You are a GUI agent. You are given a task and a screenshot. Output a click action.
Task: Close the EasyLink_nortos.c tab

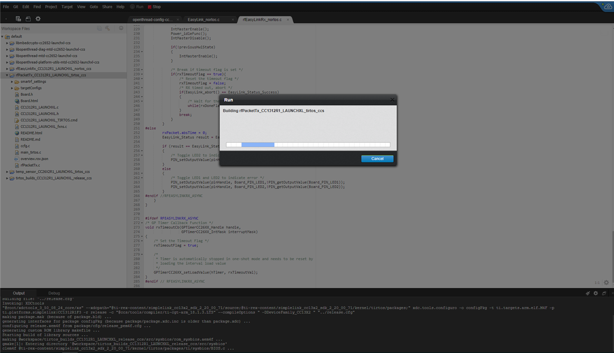point(233,19)
